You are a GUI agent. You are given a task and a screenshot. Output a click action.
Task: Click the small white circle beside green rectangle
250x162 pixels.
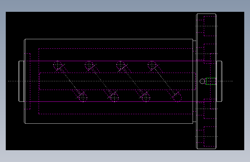coord(202,81)
